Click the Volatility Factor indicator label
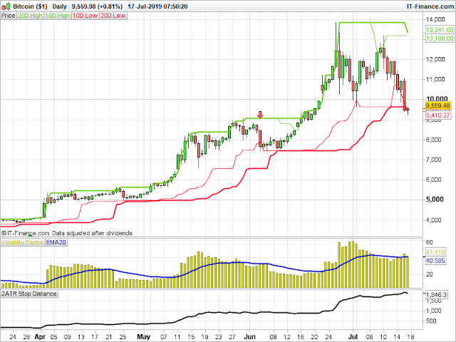 (x=22, y=242)
